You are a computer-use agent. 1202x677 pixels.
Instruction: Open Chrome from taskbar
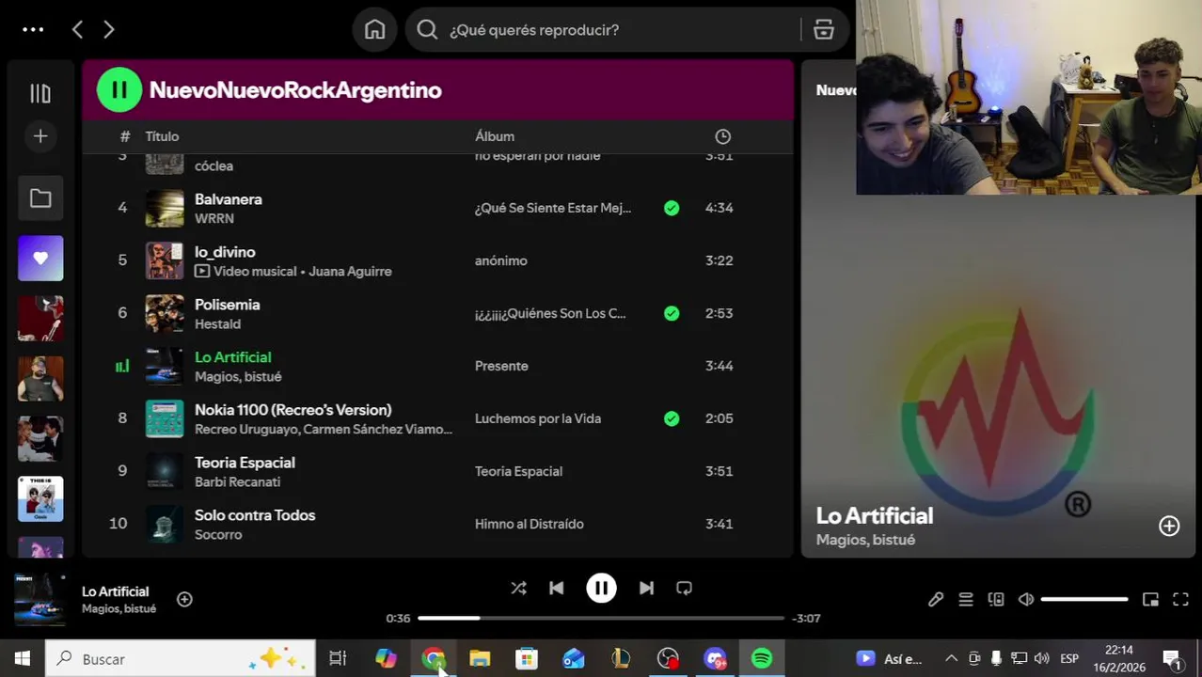point(433,658)
